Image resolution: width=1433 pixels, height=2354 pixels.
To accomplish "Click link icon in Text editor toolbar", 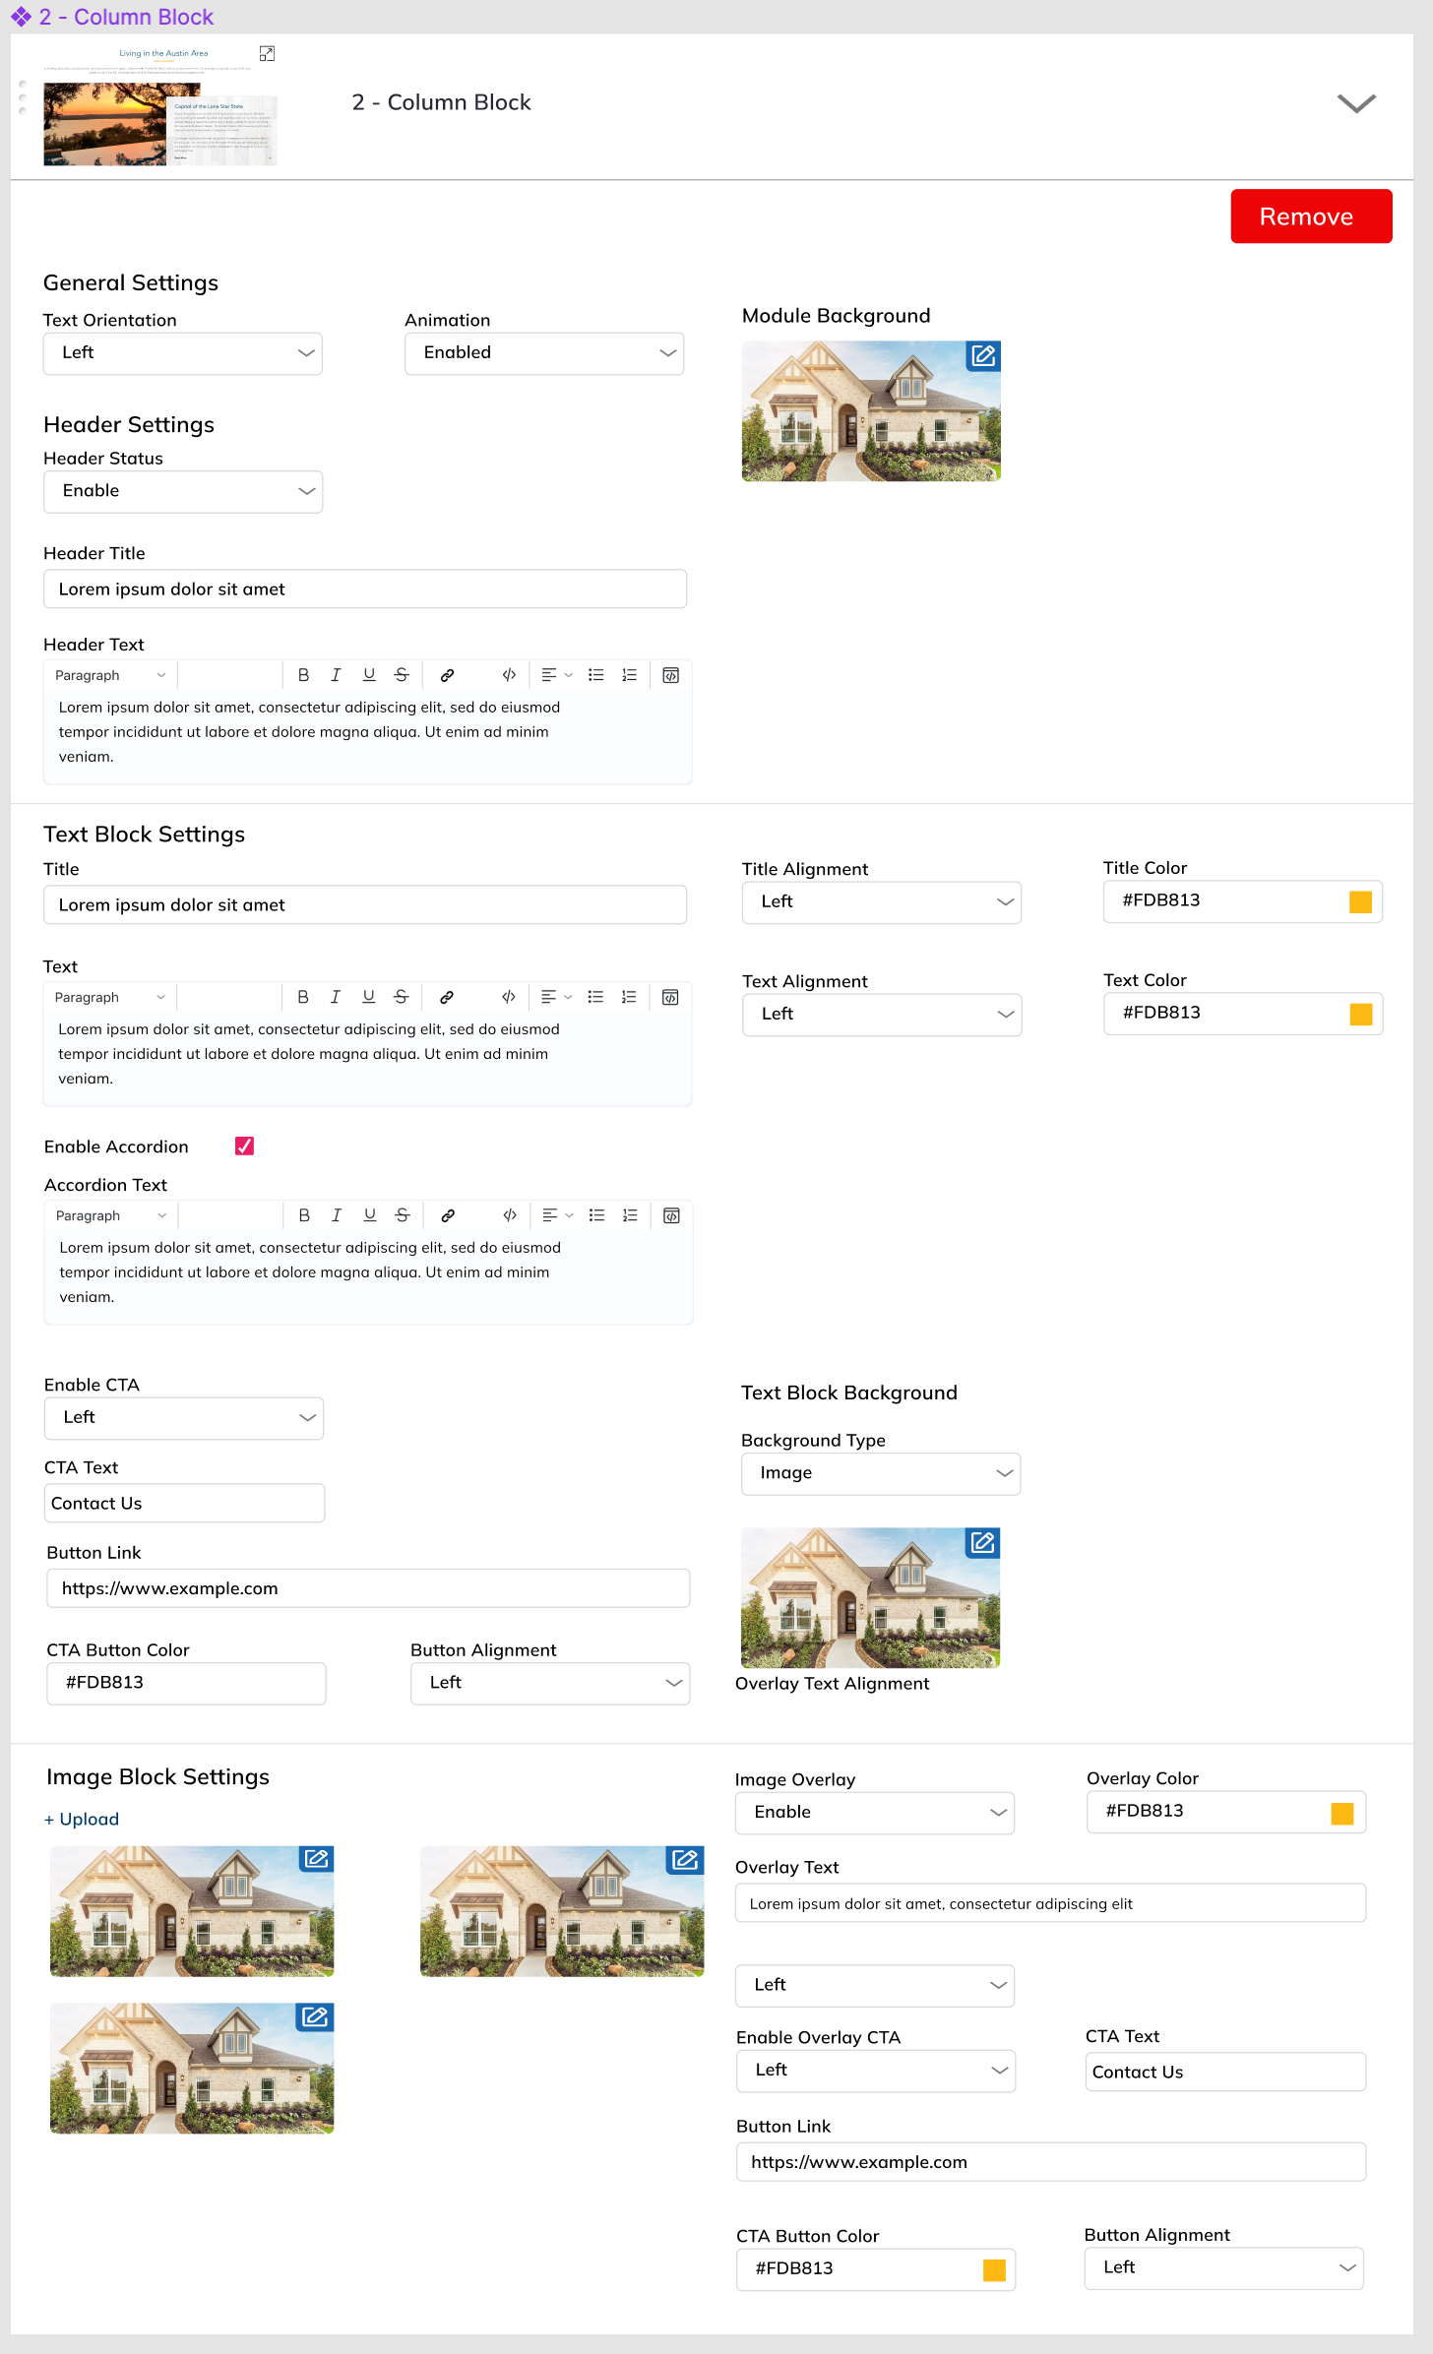I will (x=446, y=997).
